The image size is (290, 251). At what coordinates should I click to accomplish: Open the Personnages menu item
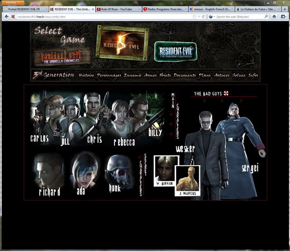[x=109, y=75]
